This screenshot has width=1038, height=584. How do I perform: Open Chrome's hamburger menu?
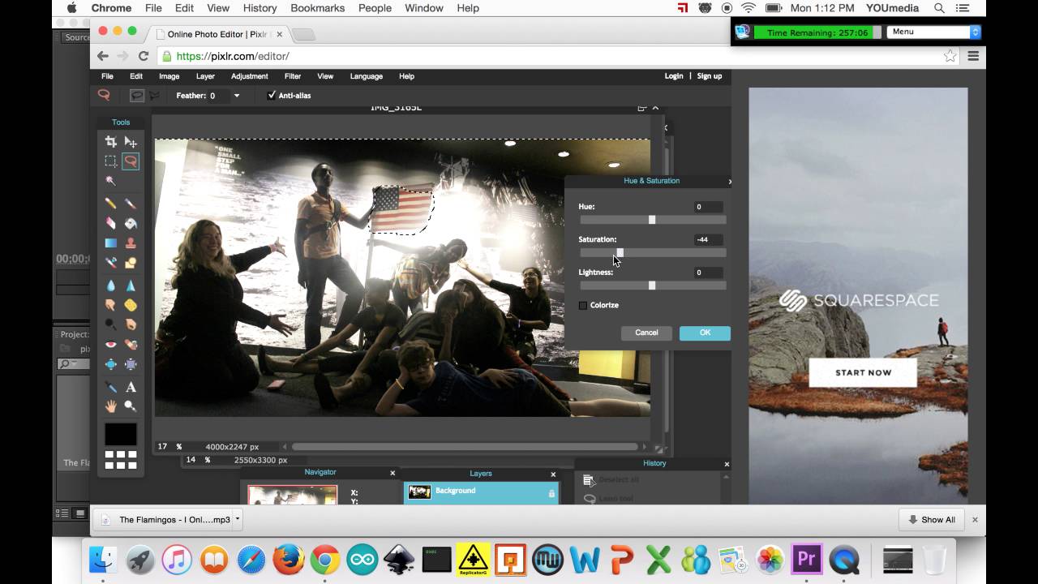(x=973, y=56)
